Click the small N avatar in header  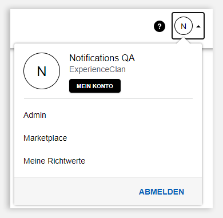pyautogui.click(x=184, y=26)
